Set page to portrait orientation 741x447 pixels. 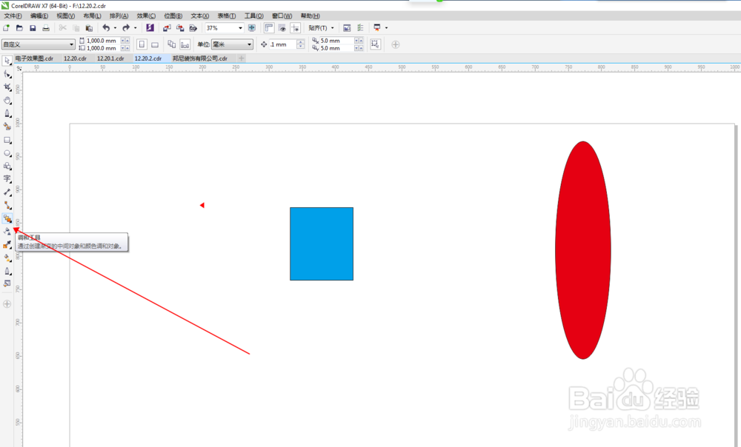142,44
